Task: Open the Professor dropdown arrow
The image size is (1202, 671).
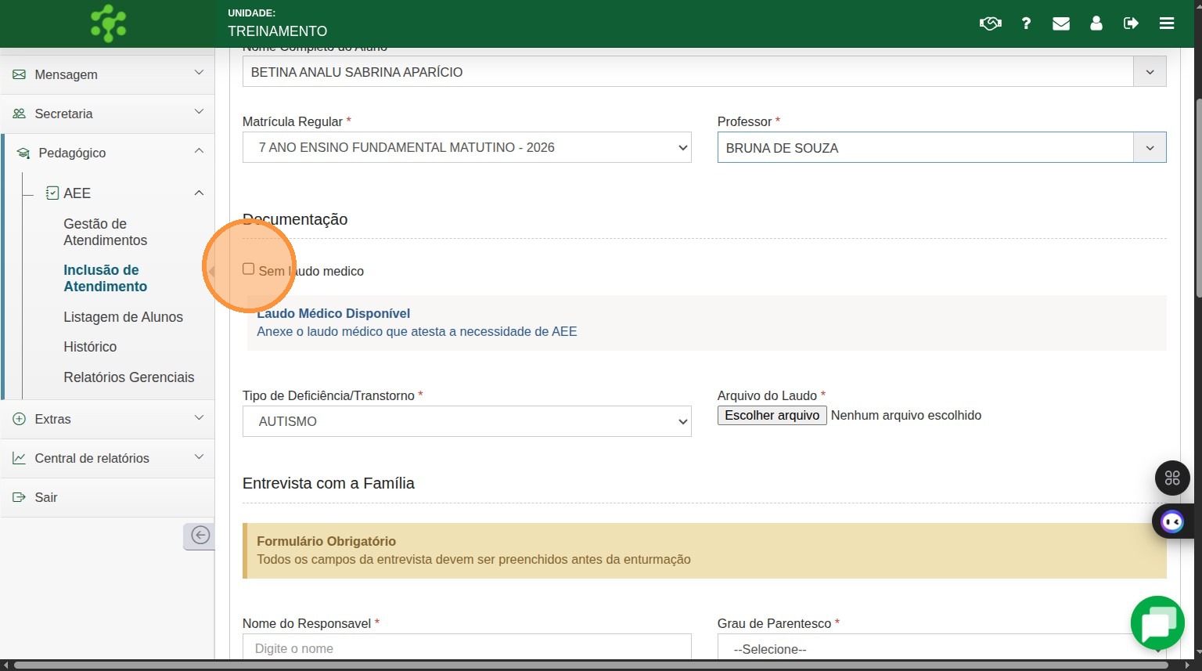Action: pos(1150,148)
